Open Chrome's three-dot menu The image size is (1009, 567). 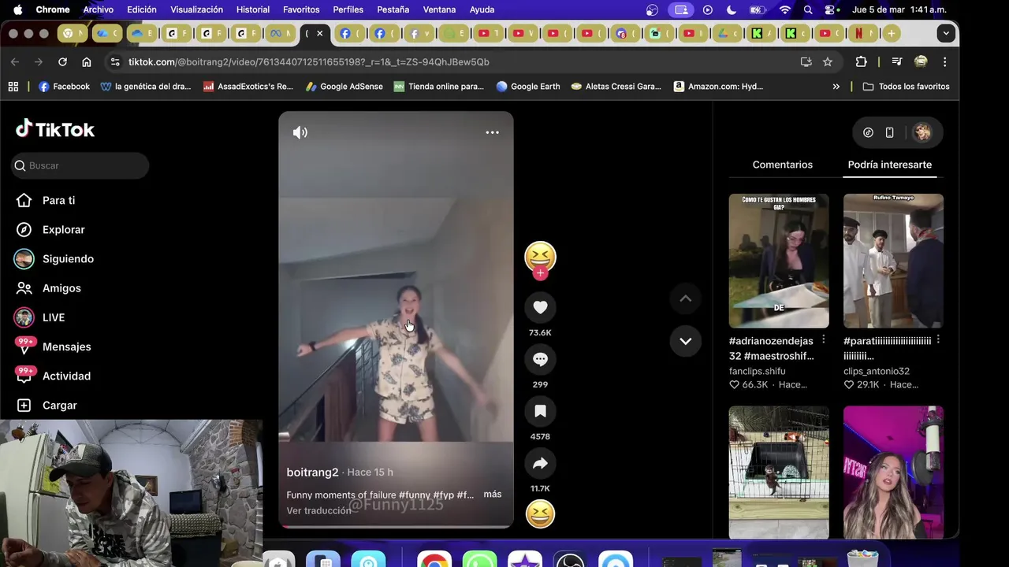[x=944, y=61]
